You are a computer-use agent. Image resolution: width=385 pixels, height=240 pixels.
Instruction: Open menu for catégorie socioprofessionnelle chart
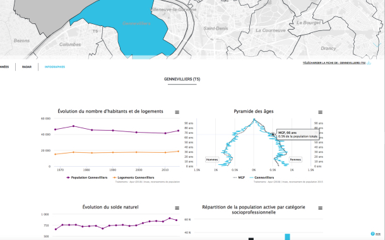tap(320, 208)
